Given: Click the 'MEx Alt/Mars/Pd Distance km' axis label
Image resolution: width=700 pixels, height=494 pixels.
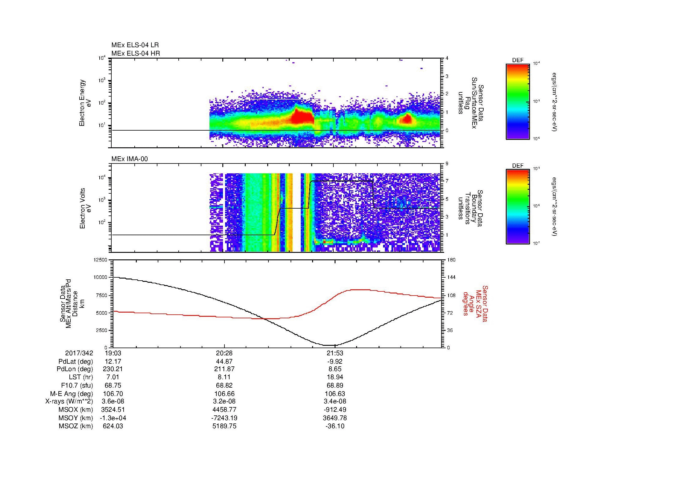Looking at the screenshot, I should (72, 303).
